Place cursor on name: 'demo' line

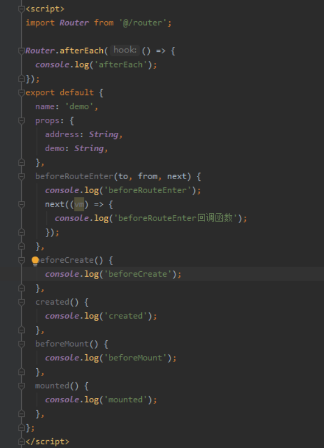pyautogui.click(x=66, y=107)
